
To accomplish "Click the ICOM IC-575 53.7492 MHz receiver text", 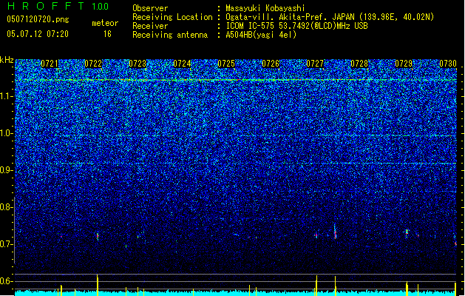I will coord(297,26).
